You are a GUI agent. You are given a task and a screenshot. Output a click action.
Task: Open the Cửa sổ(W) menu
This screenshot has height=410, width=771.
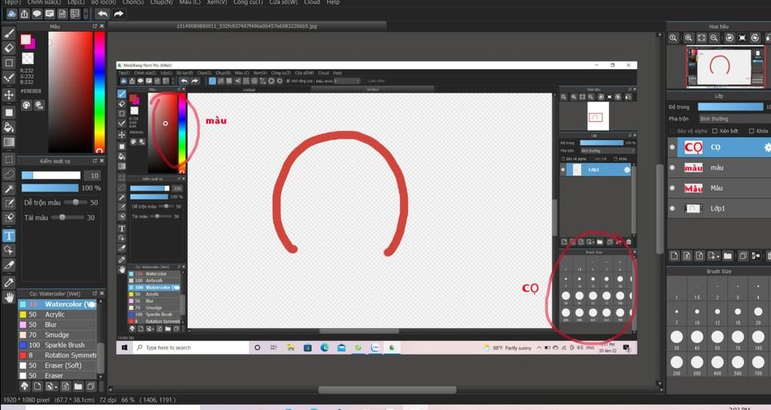point(283,2)
